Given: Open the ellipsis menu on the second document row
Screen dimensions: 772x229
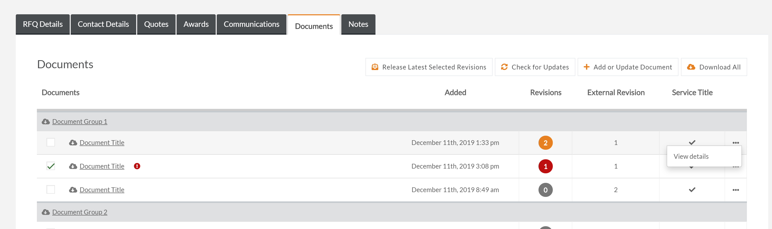Looking at the screenshot, I should coord(736,166).
